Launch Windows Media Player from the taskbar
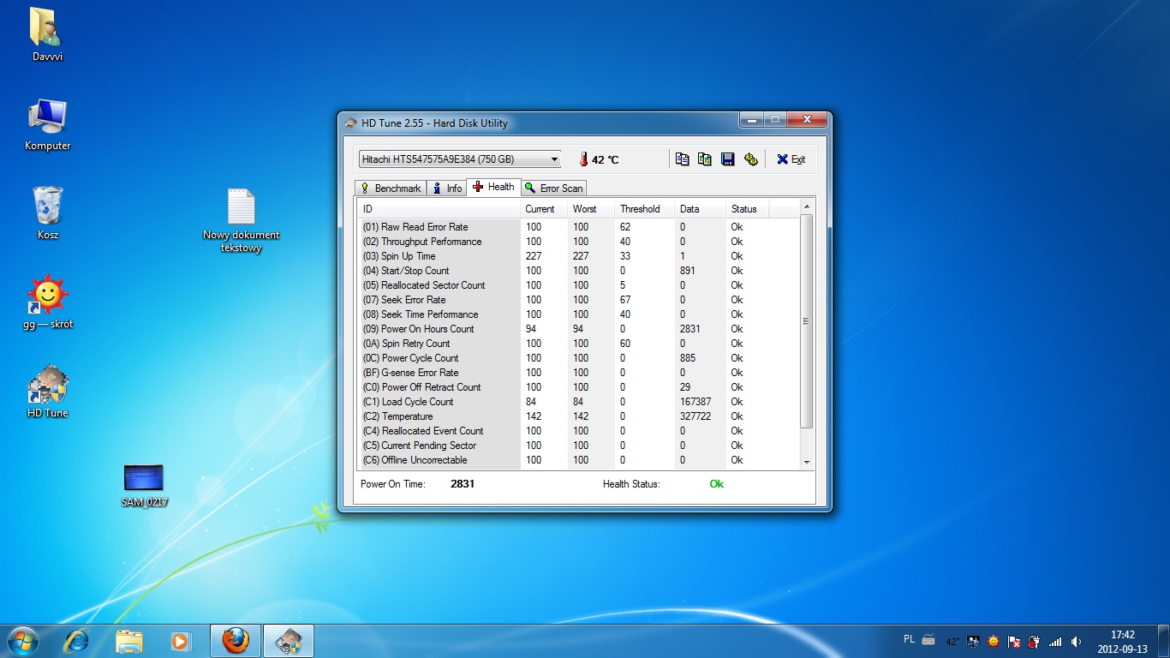Image resolution: width=1170 pixels, height=658 pixels. click(x=181, y=640)
